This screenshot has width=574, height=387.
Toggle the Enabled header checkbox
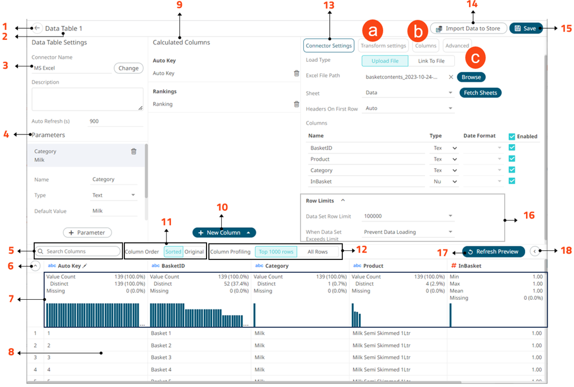point(512,137)
